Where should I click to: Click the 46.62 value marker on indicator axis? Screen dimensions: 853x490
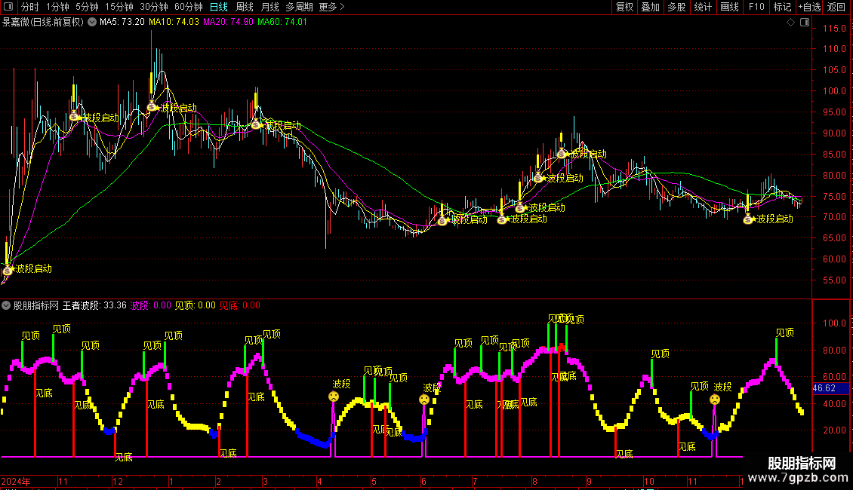824,388
